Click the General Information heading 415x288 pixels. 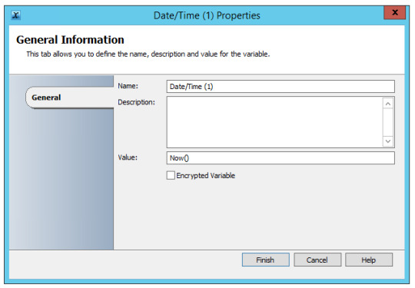(70, 40)
